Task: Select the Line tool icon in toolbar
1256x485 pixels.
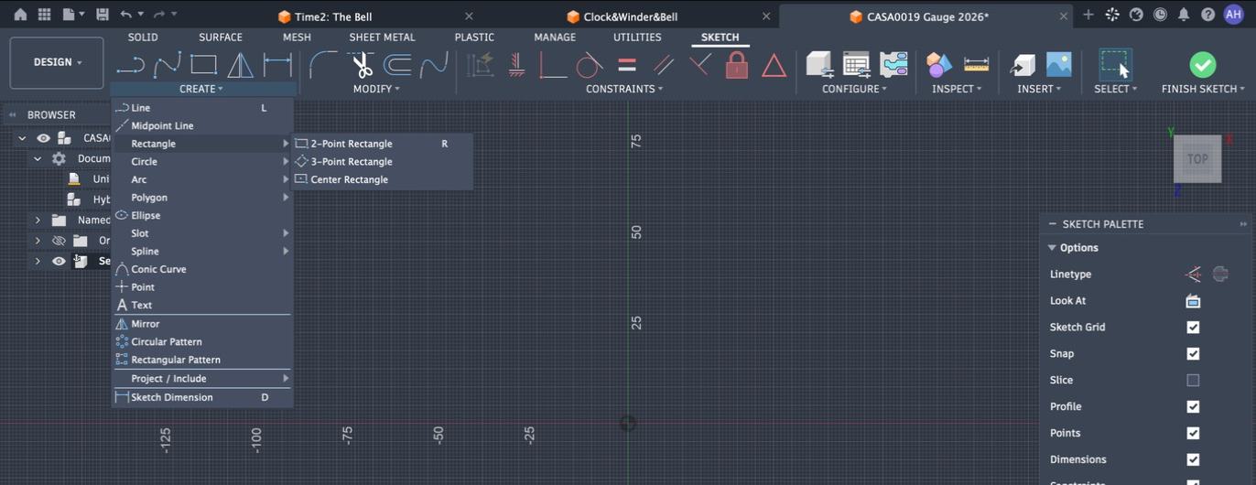Action: tap(131, 64)
